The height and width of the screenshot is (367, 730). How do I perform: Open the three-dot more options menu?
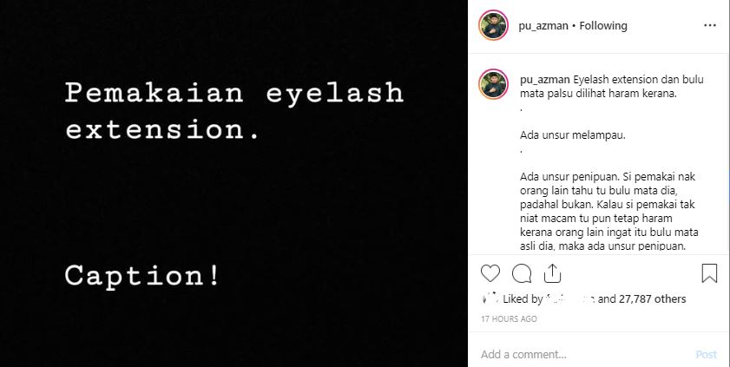[710, 26]
